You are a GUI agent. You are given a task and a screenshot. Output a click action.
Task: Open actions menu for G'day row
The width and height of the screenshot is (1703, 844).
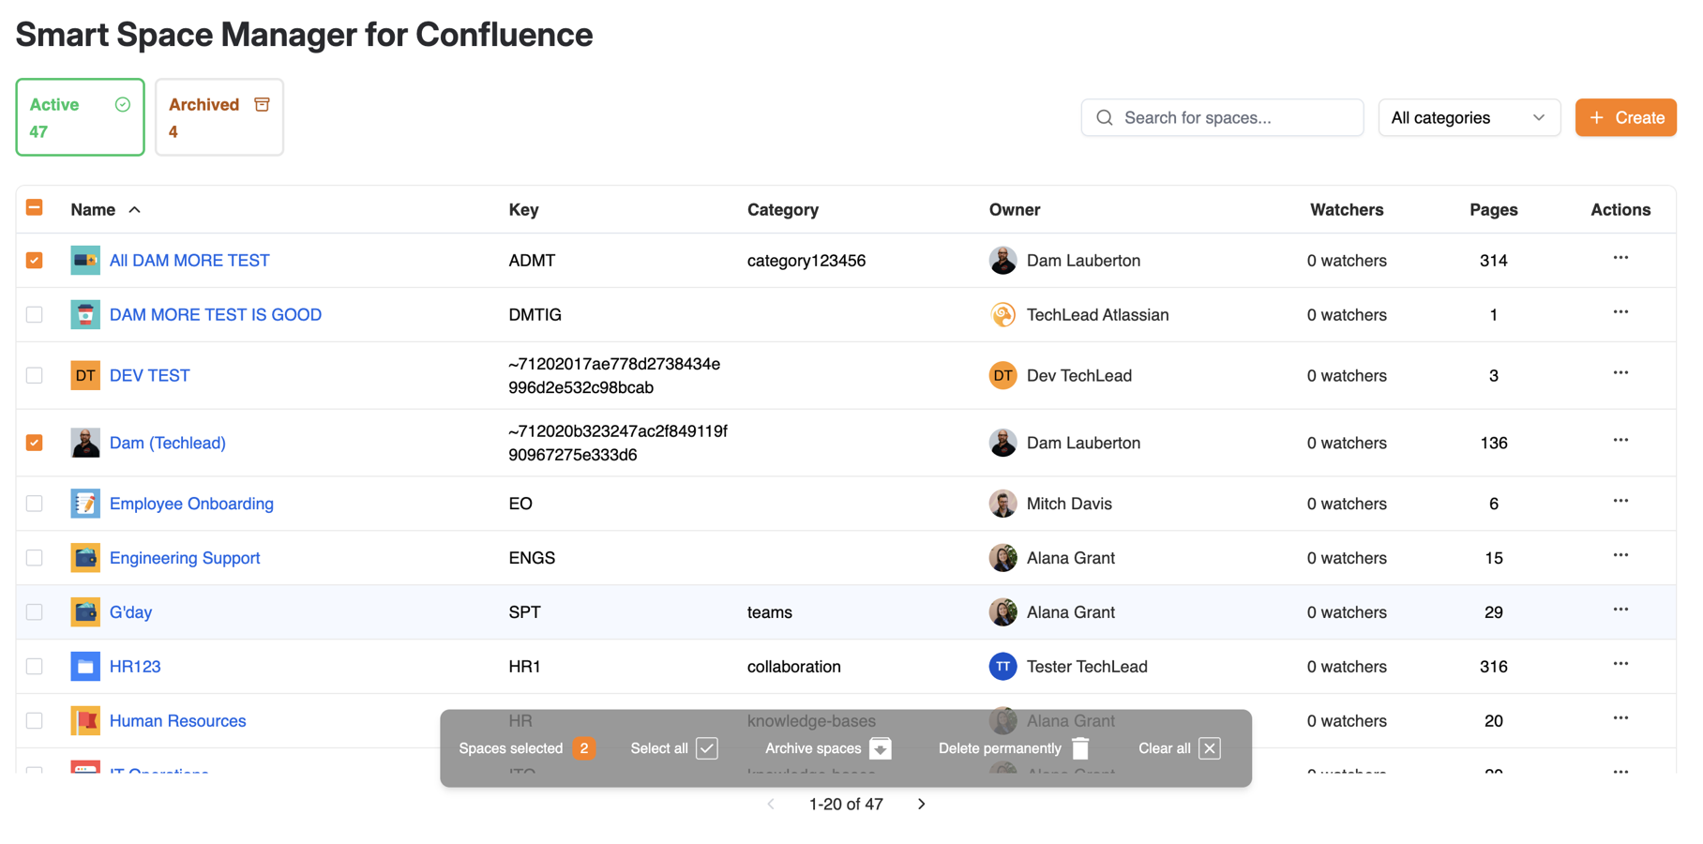click(x=1620, y=610)
